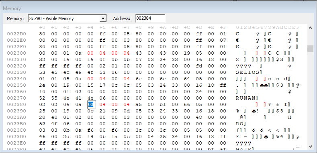The width and height of the screenshot is (317, 153).
Task: Click the row address 0023E0
Action: 16,143
